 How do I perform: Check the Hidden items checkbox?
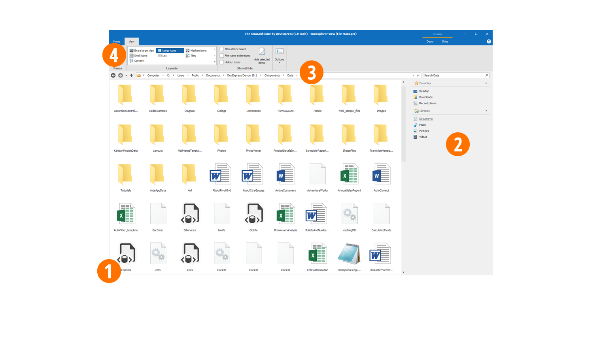tap(222, 62)
